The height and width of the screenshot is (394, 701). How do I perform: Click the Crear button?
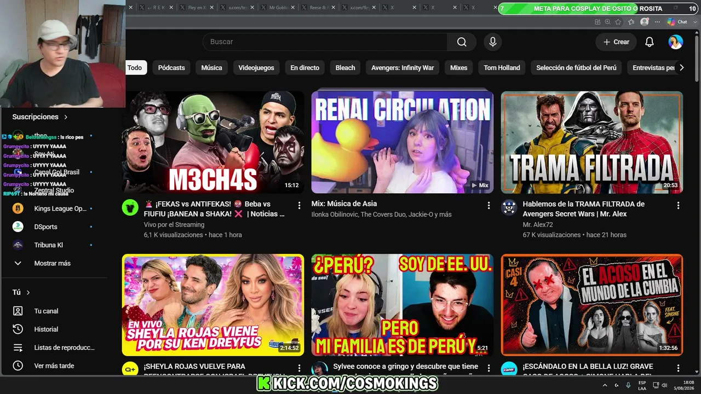point(616,42)
